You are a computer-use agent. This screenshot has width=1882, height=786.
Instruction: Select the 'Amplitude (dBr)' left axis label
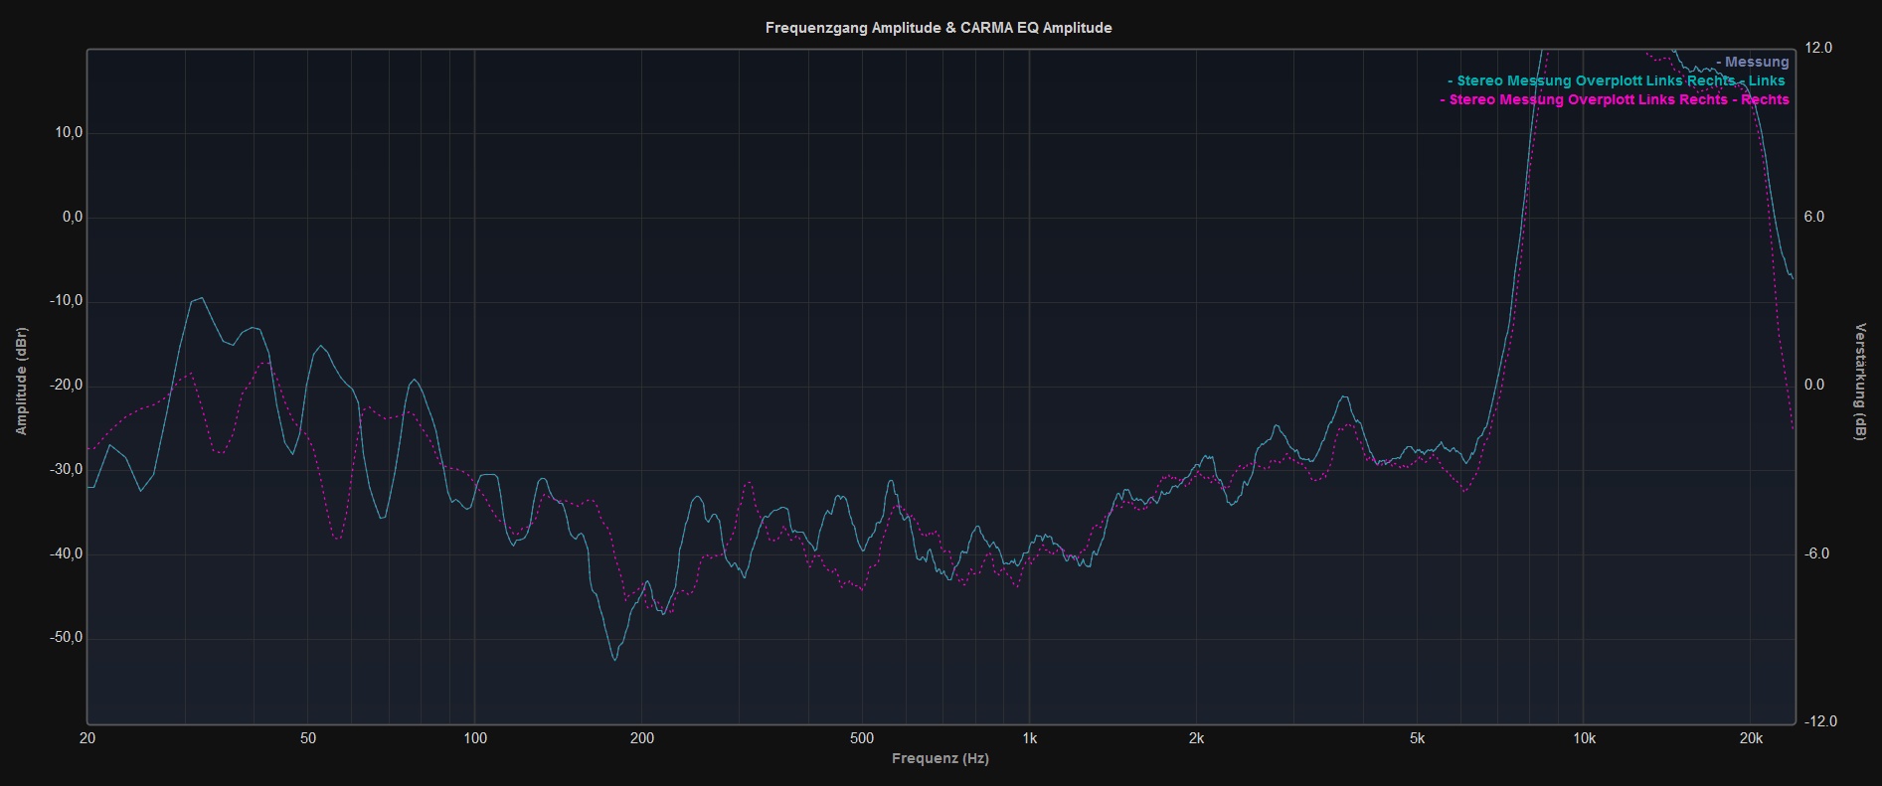(x=22, y=382)
